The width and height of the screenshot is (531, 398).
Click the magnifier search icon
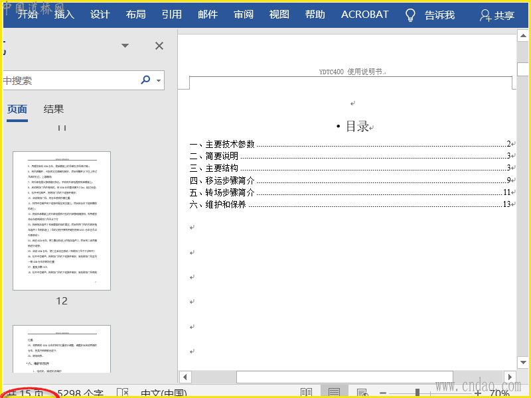pos(145,80)
